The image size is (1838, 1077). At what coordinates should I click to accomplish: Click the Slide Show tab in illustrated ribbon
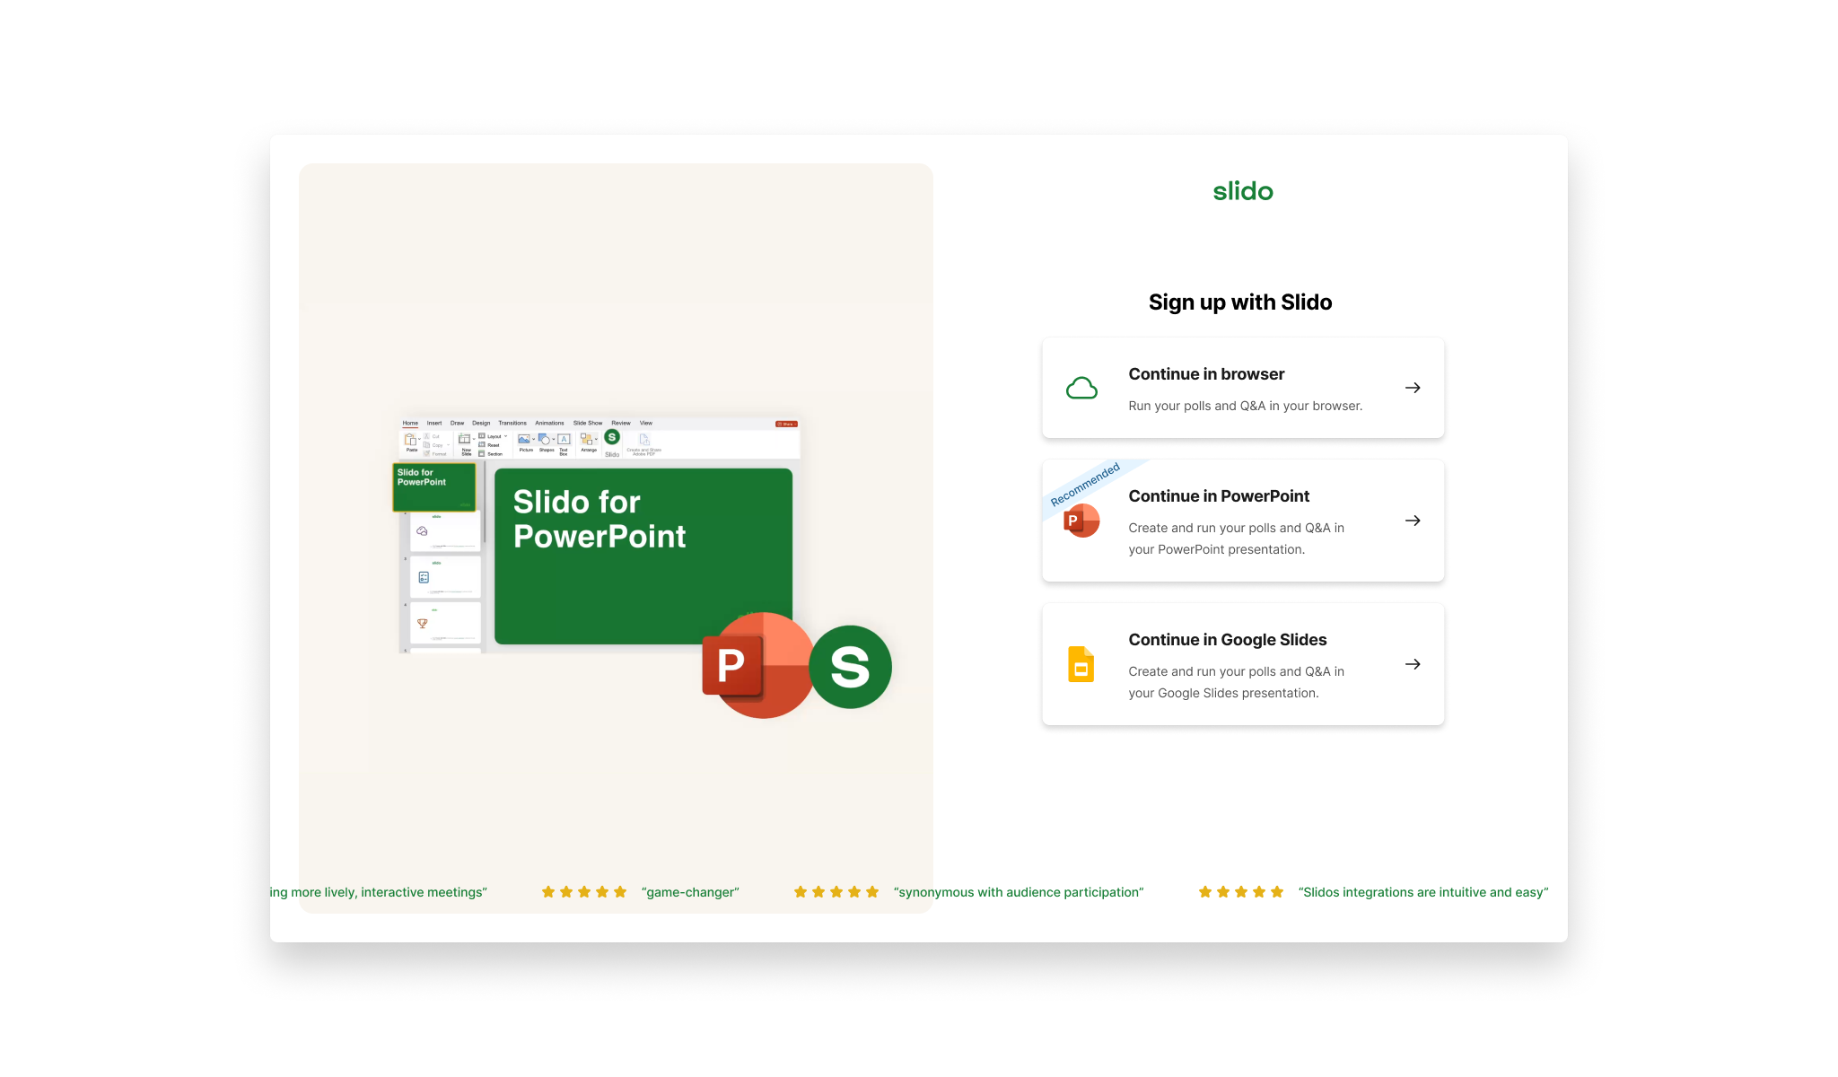(x=588, y=423)
